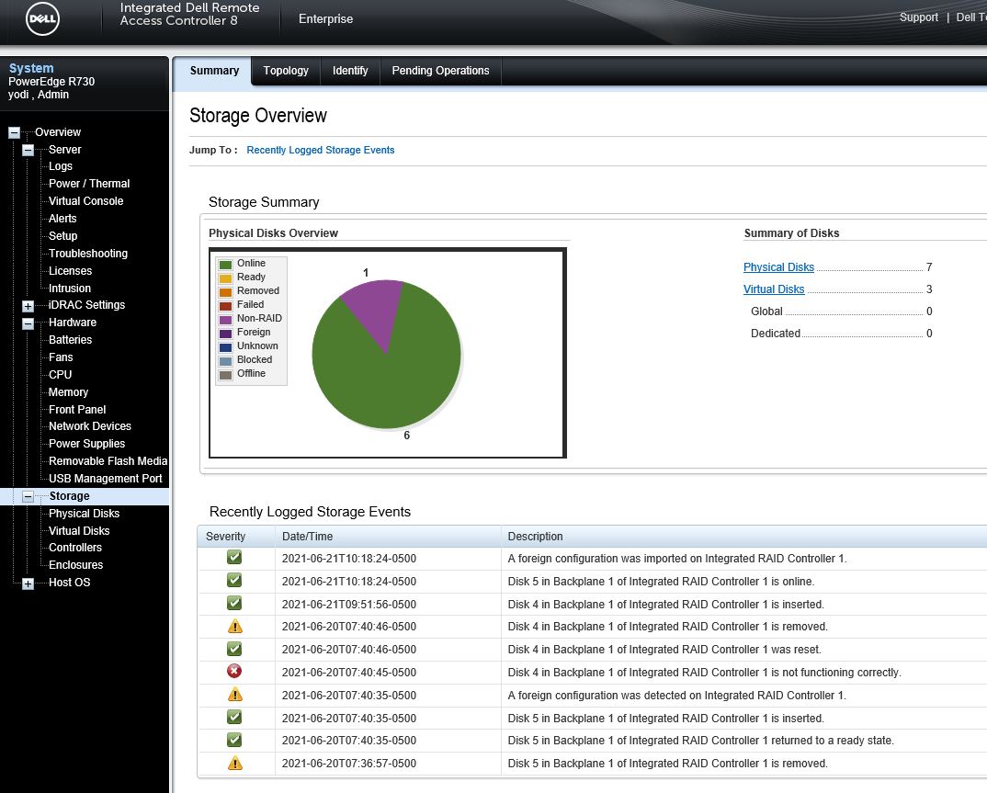Screen dimensions: 987x793
Task: Expand the Host OS tree node
Action: point(28,583)
